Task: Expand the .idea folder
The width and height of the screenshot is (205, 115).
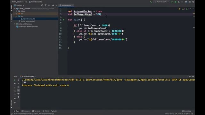Action: 17,11
